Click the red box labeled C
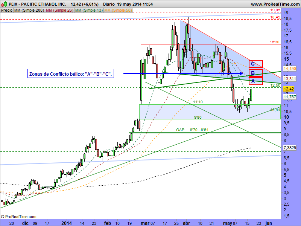301x226 pixels. (x=256, y=64)
